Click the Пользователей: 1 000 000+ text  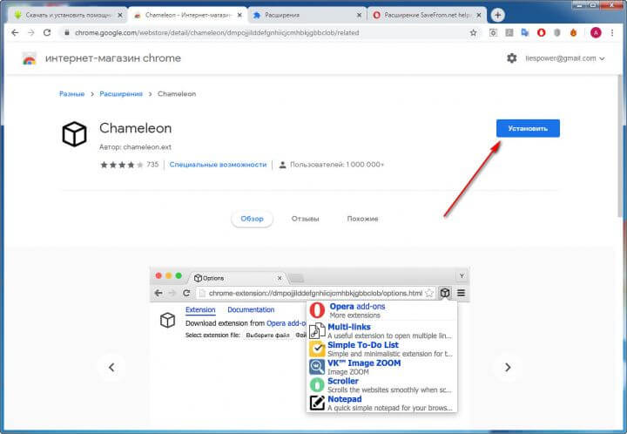click(x=337, y=165)
